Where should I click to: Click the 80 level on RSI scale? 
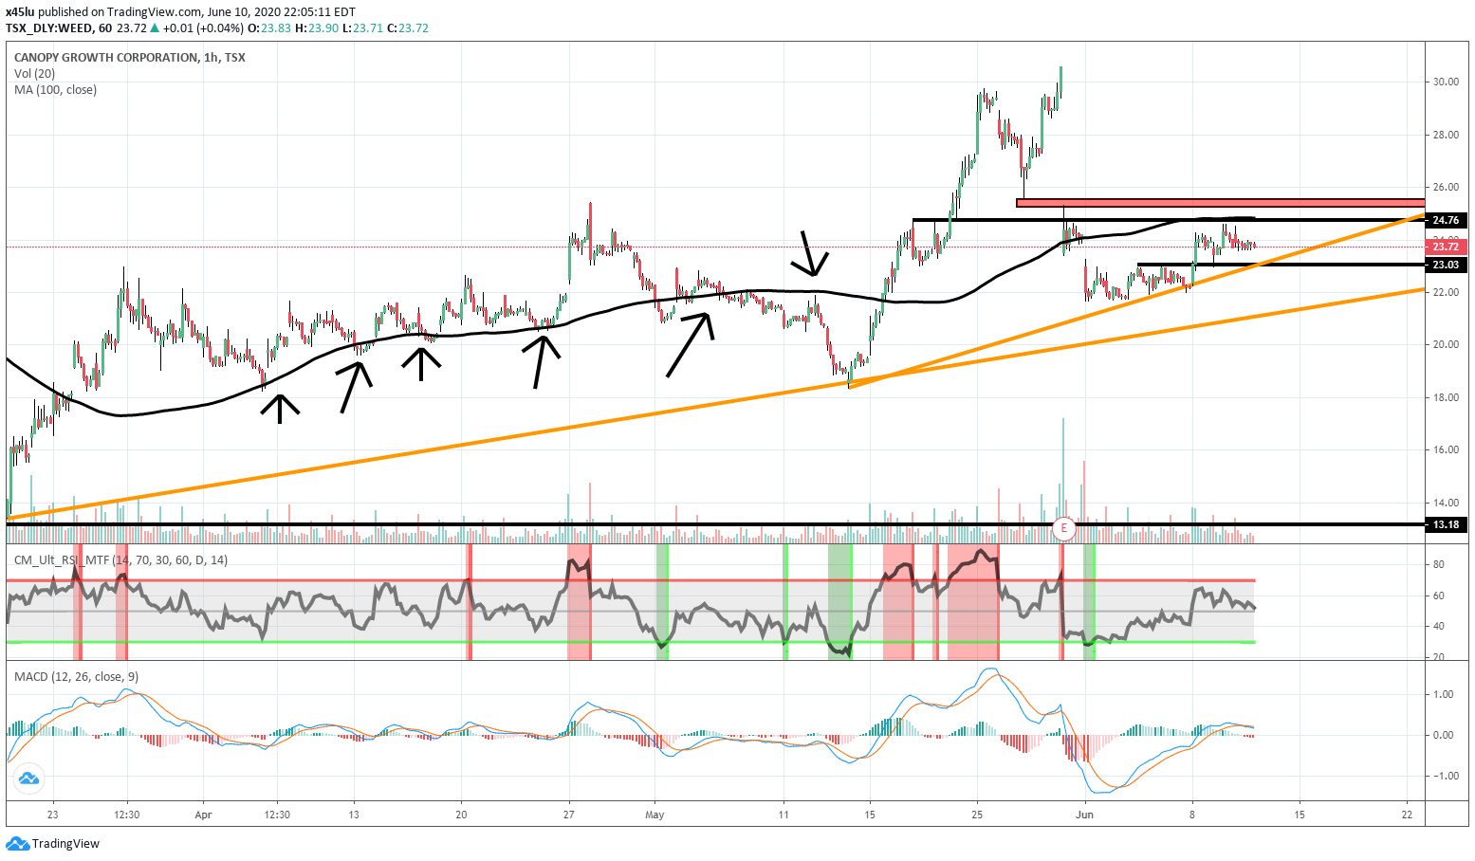1438,565
